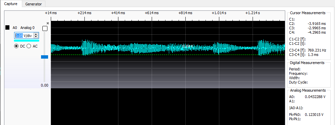335x125 pixels.
Task: Click the +414 ms time axis label
Action: tap(118, 13)
